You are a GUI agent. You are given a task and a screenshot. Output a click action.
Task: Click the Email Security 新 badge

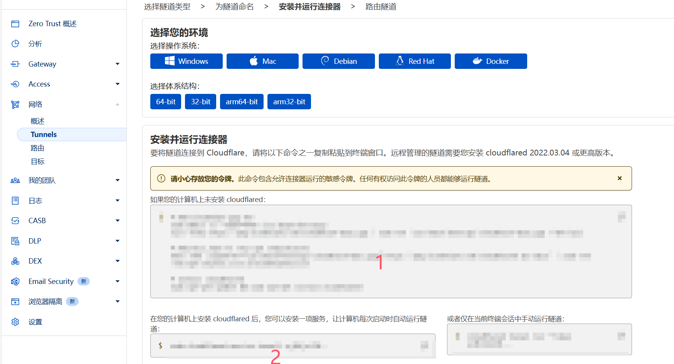[x=84, y=281]
